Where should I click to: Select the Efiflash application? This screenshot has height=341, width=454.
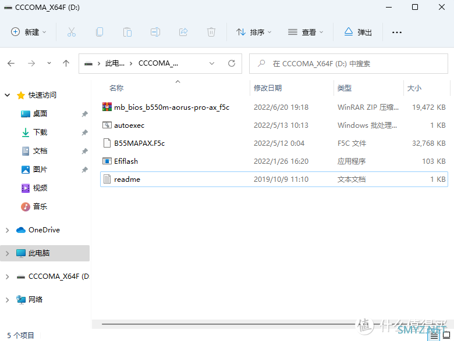tap(274, 161)
